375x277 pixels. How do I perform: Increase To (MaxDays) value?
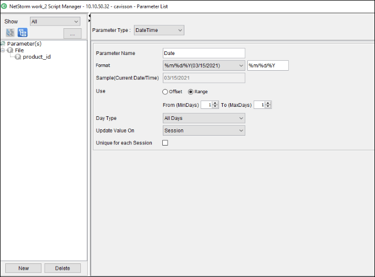click(268, 103)
